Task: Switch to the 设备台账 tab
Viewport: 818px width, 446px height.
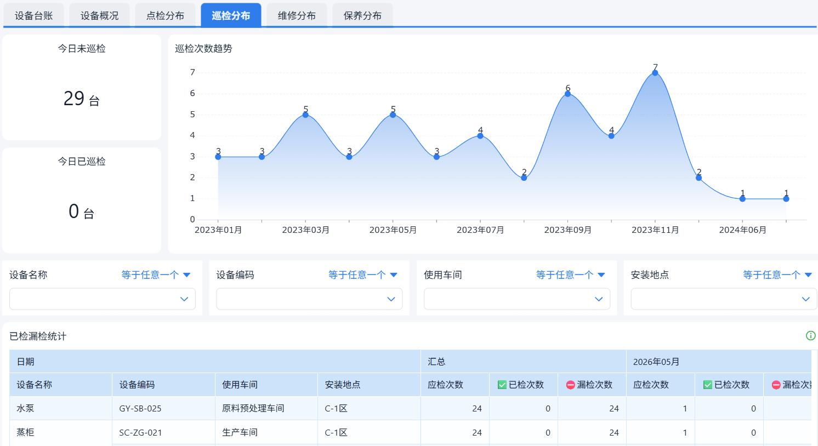Action: (34, 15)
